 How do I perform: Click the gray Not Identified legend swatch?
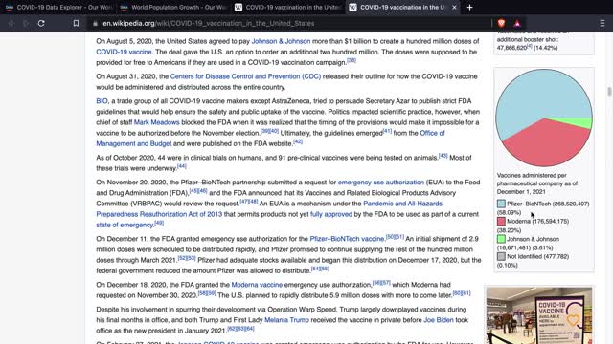(501, 256)
